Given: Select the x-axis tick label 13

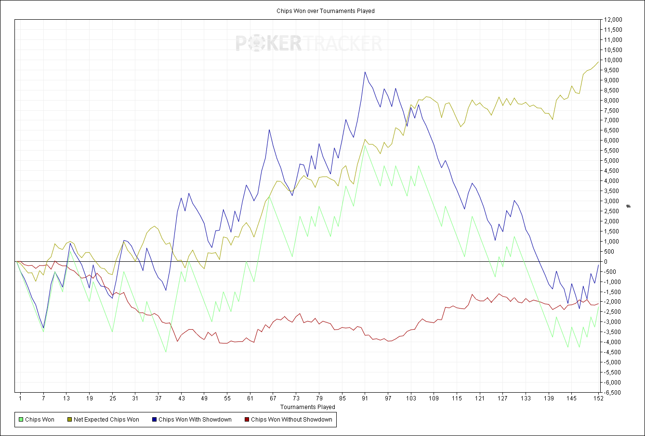Looking at the screenshot, I should [x=66, y=399].
